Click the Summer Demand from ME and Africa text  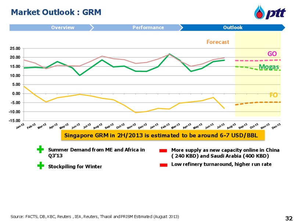click(x=97, y=152)
